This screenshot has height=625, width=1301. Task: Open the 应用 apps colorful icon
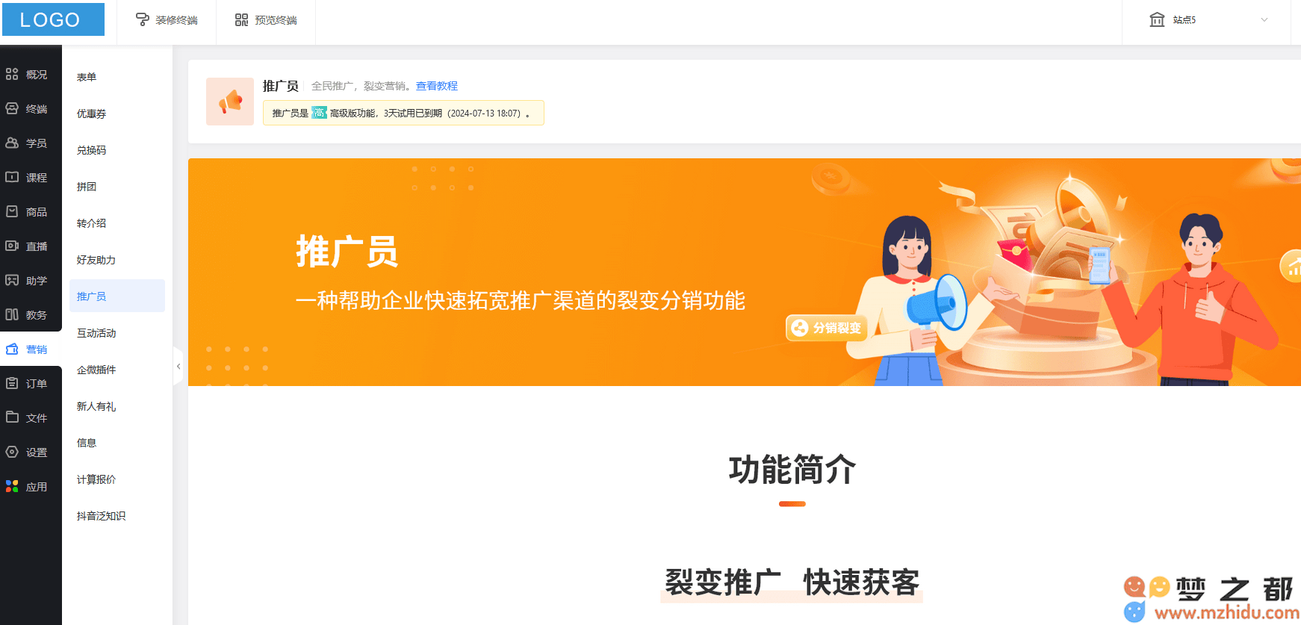(12, 486)
